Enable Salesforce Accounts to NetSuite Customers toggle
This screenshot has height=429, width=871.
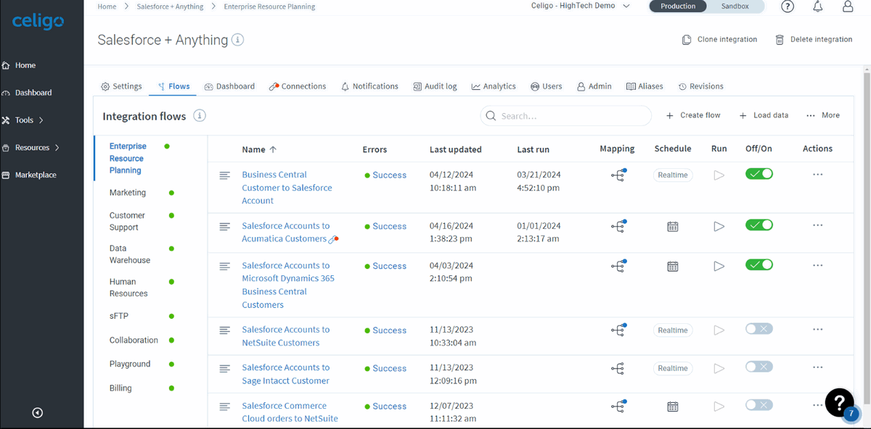[x=759, y=329]
